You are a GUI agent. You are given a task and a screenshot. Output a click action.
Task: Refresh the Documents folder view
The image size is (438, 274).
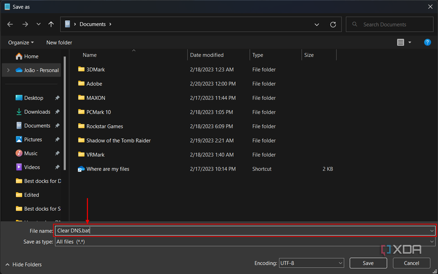[333, 24]
